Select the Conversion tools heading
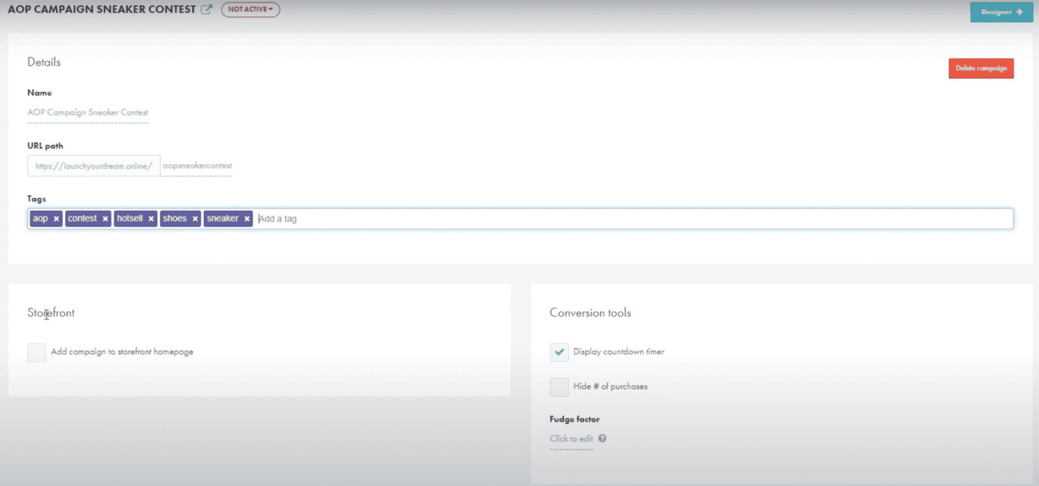This screenshot has width=1039, height=486. click(x=590, y=313)
